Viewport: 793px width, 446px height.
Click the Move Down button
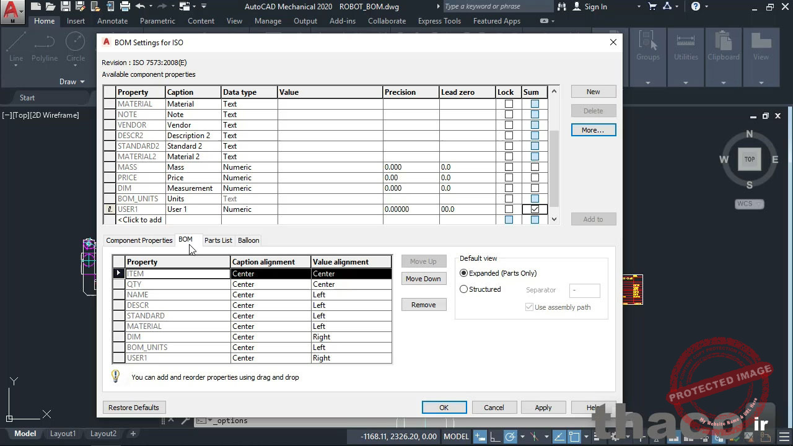tap(424, 278)
